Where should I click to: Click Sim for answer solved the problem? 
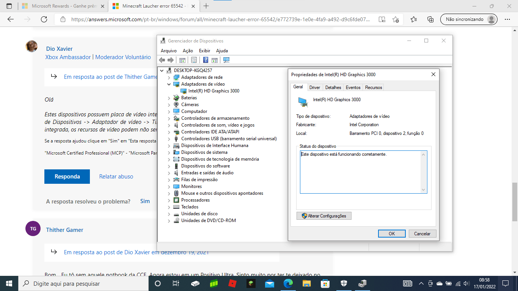coord(145,201)
